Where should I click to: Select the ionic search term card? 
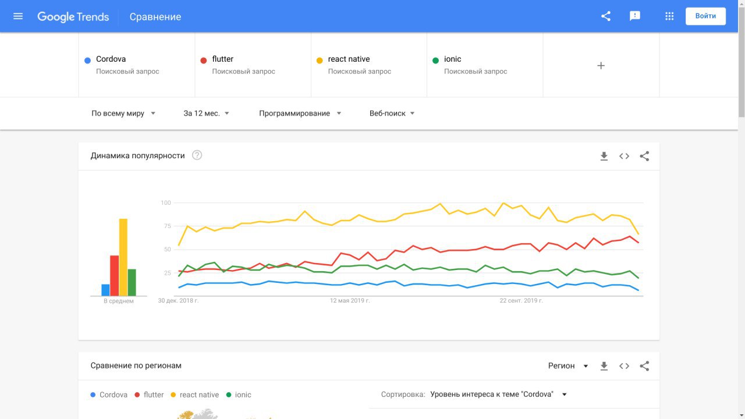[485, 65]
